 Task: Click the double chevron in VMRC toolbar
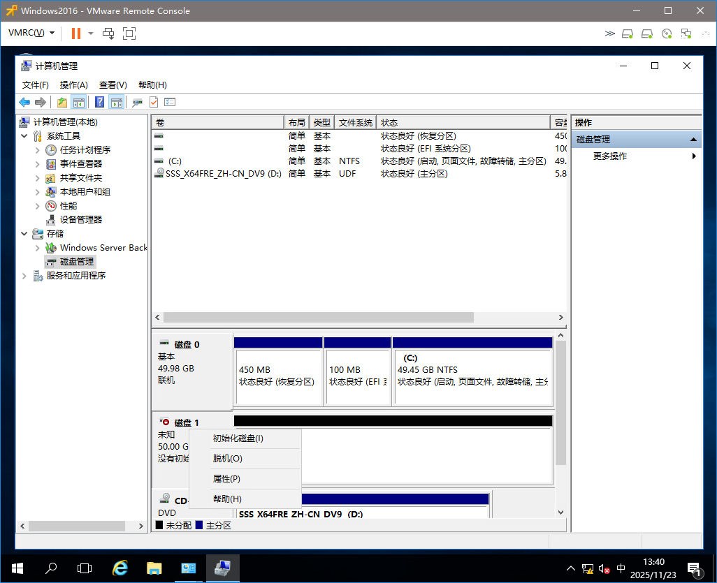click(x=609, y=34)
